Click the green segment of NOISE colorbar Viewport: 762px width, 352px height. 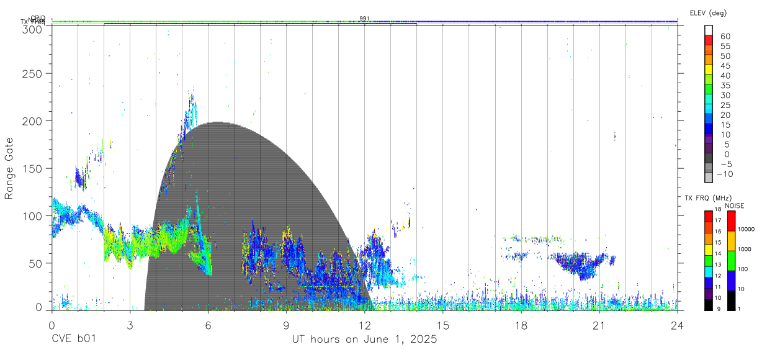click(x=732, y=260)
